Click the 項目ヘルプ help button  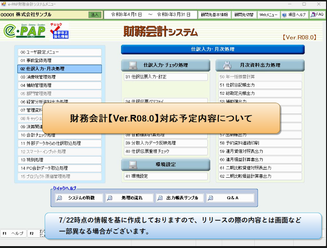coord(294,15)
